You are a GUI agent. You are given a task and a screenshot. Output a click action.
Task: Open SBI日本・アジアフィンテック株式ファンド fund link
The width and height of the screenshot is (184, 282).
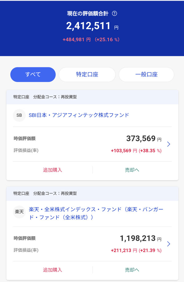(x=79, y=115)
